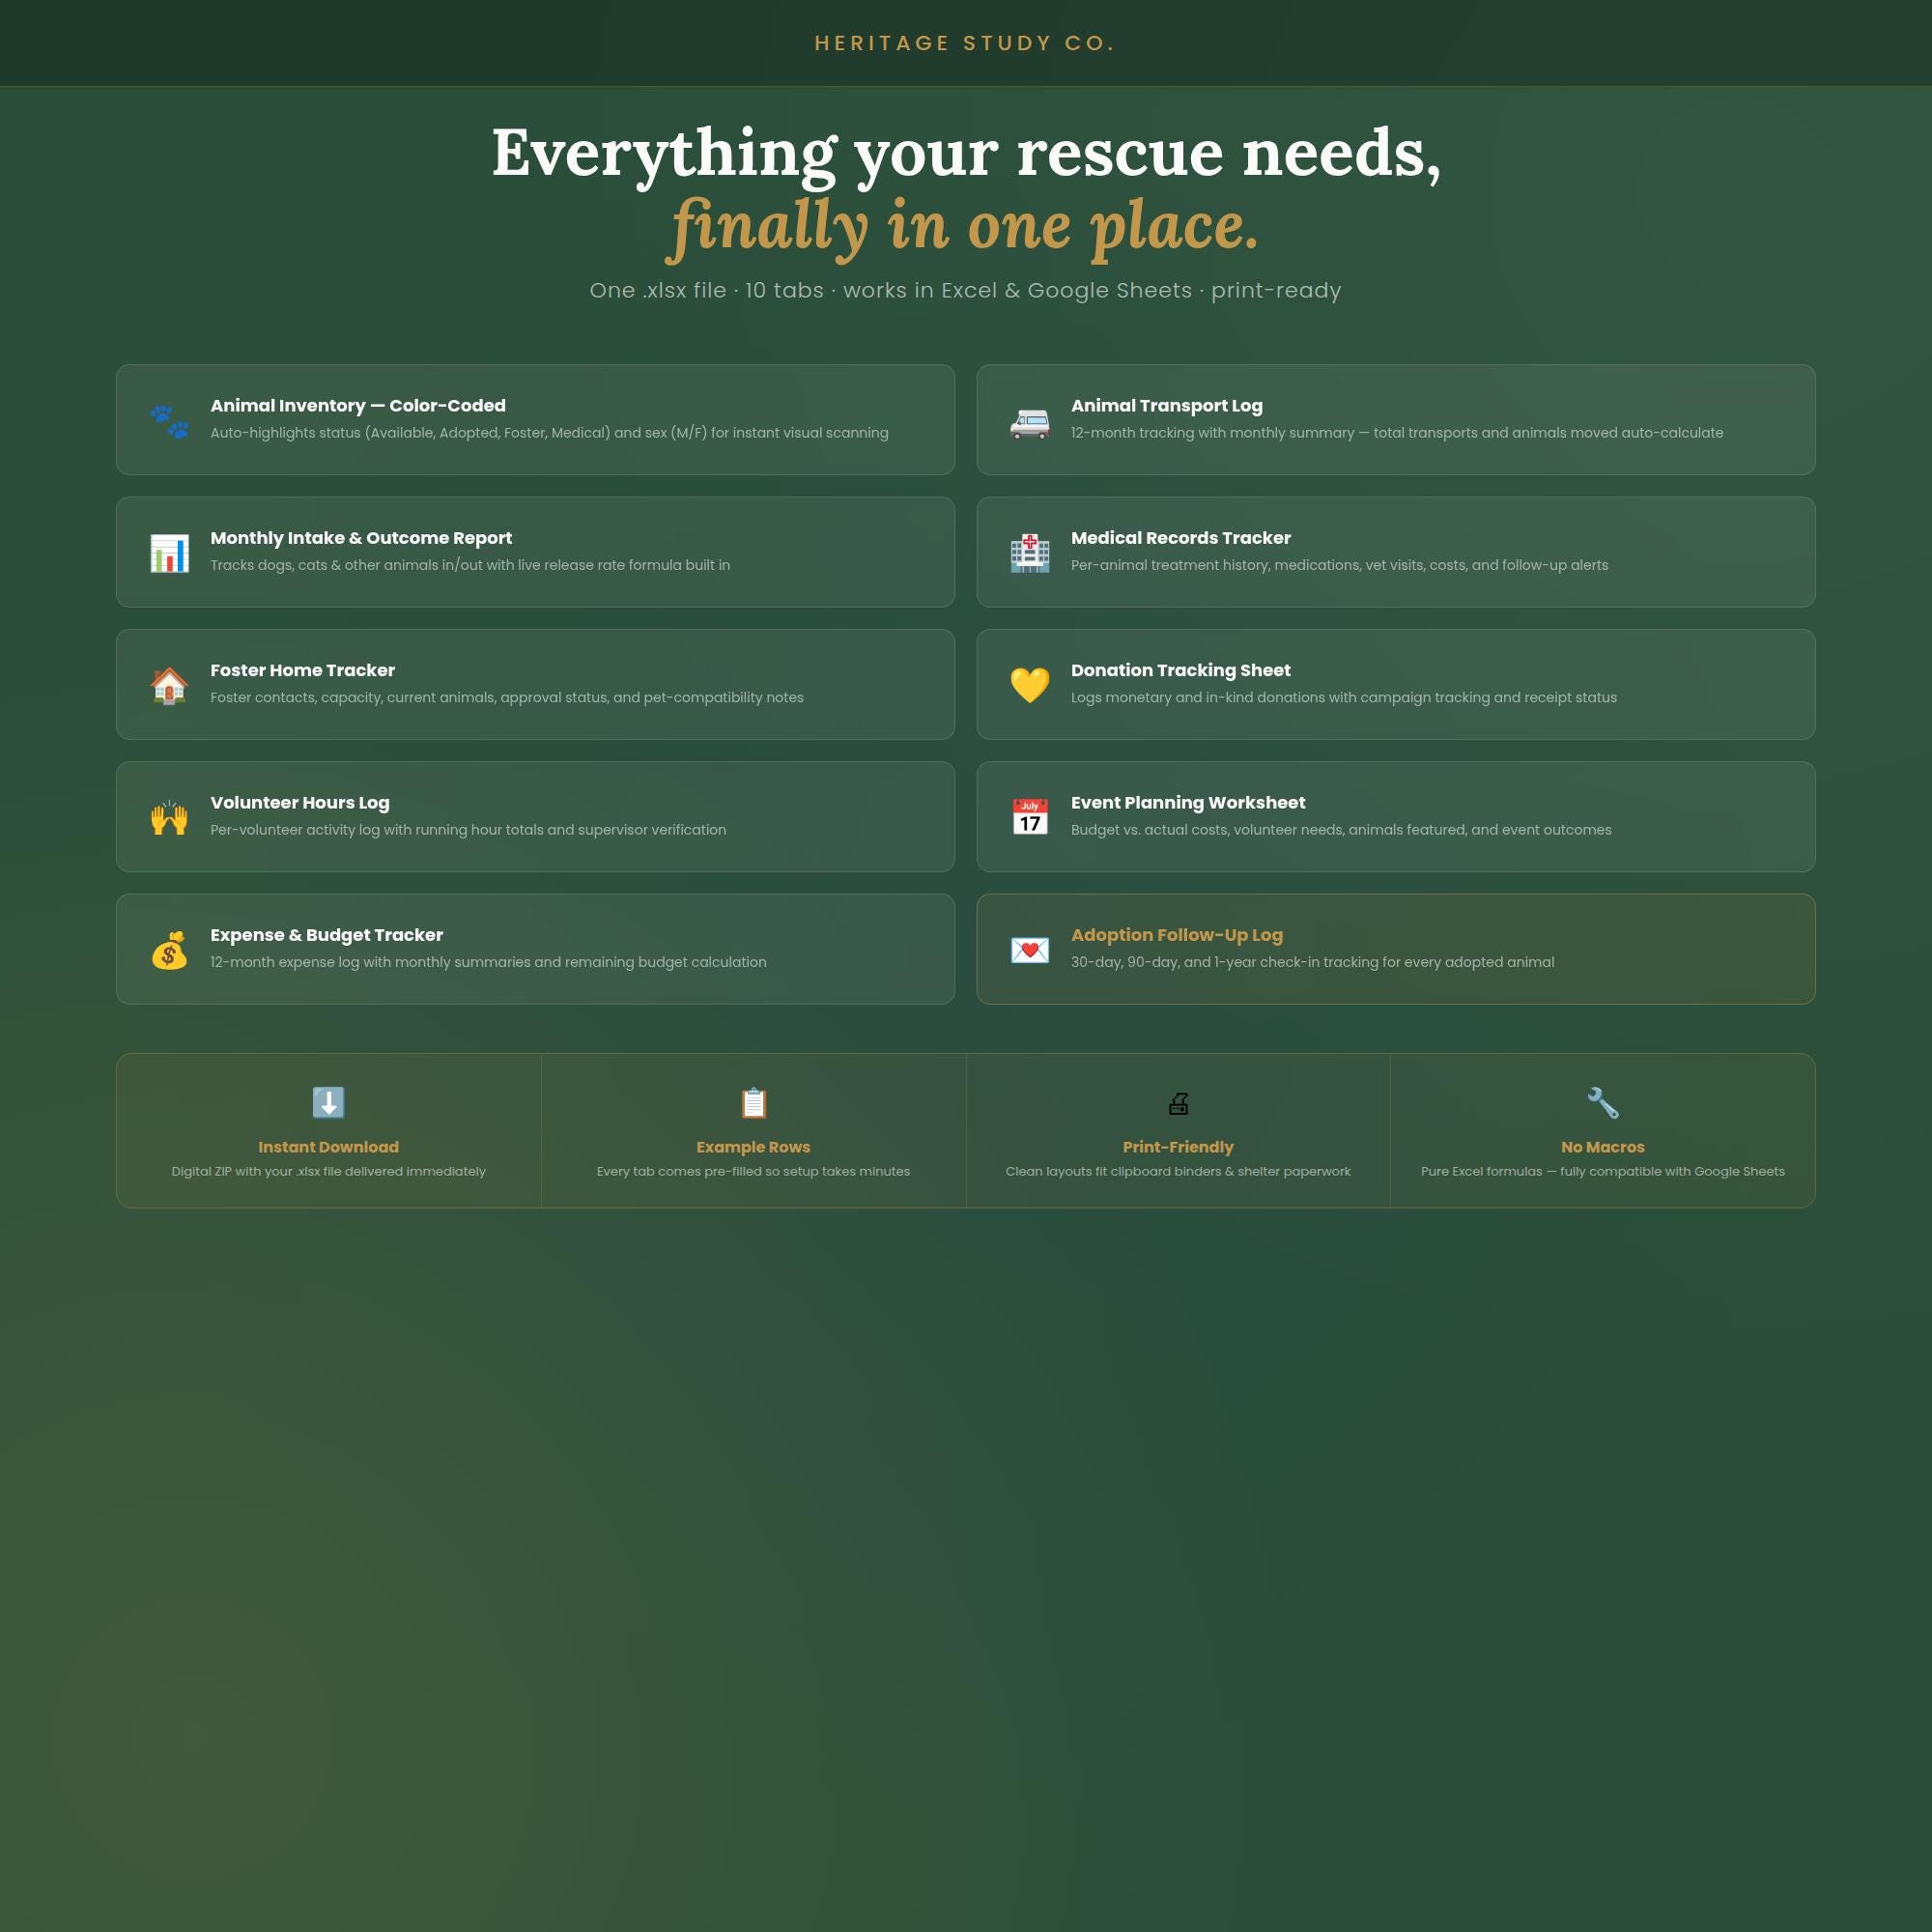The width and height of the screenshot is (1932, 1932).
Task: Click the Heritage Study Co. header logo text
Action: (x=965, y=43)
